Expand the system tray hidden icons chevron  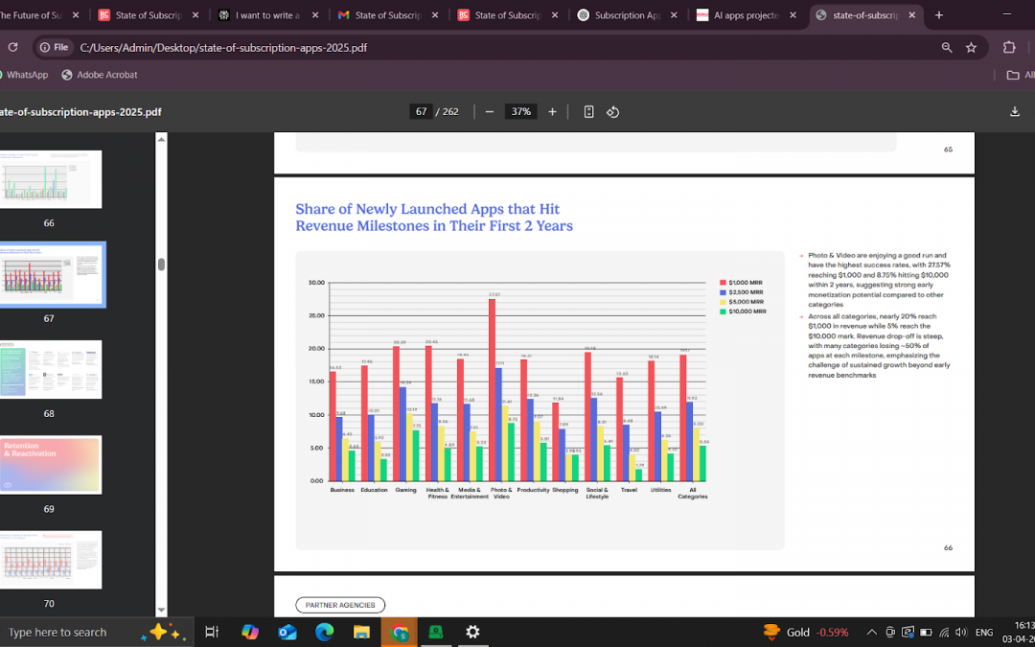[x=871, y=633]
